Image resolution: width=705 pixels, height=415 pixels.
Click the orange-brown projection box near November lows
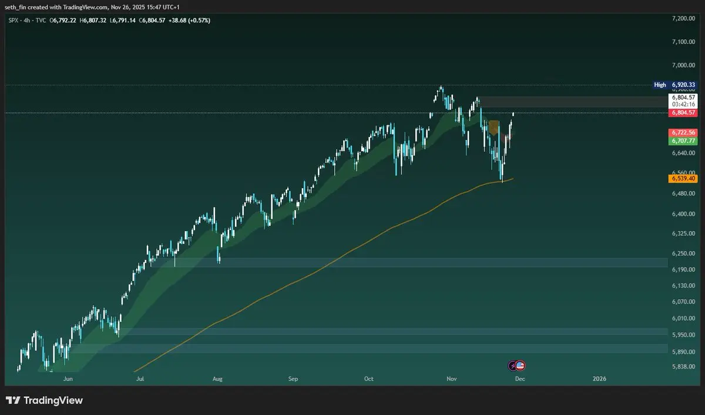[493, 128]
